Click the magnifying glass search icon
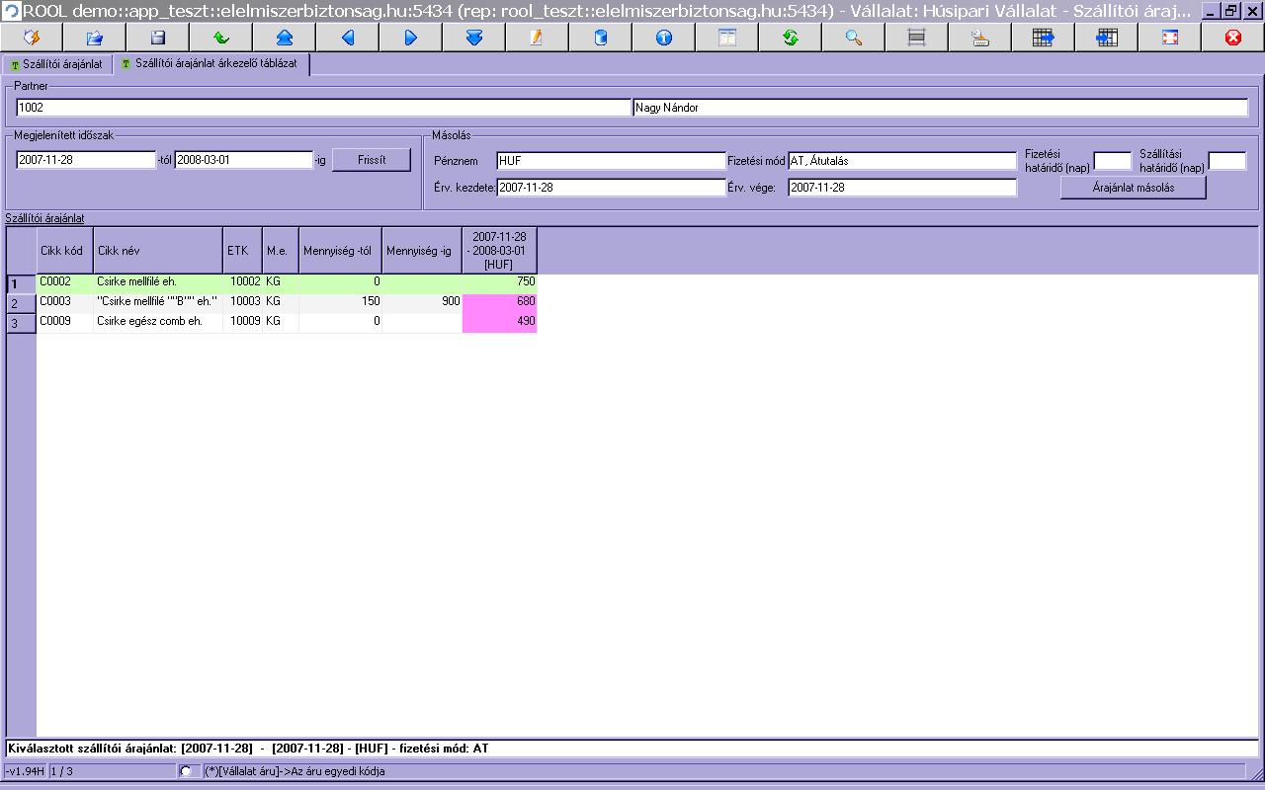1265x790 pixels. pyautogui.click(x=854, y=38)
